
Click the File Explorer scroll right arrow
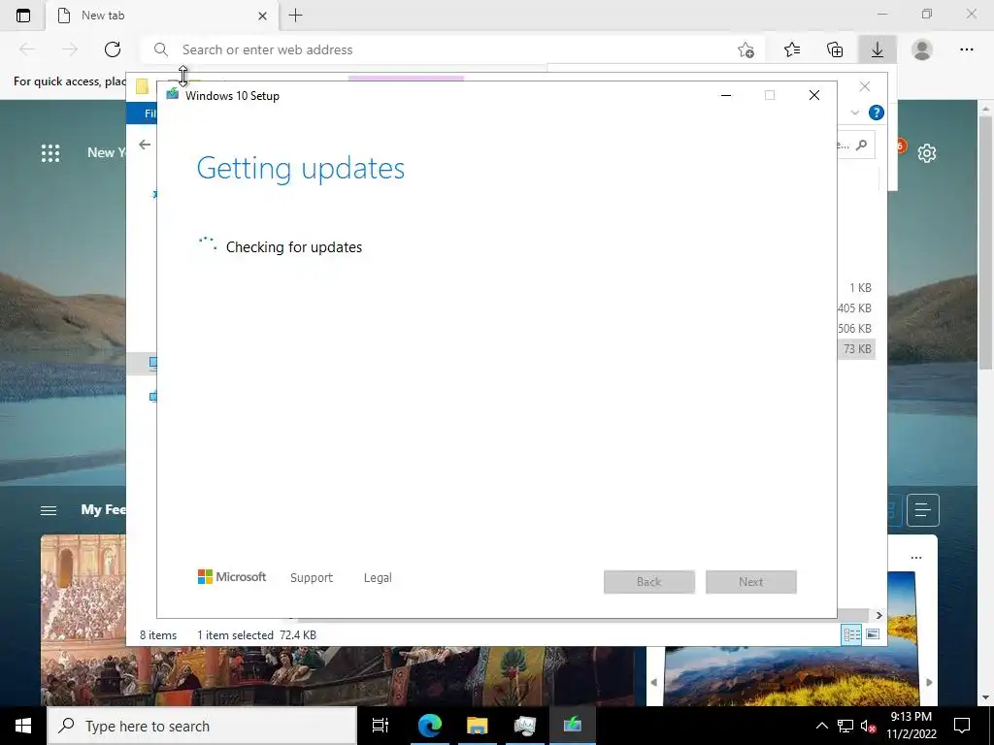point(878,615)
